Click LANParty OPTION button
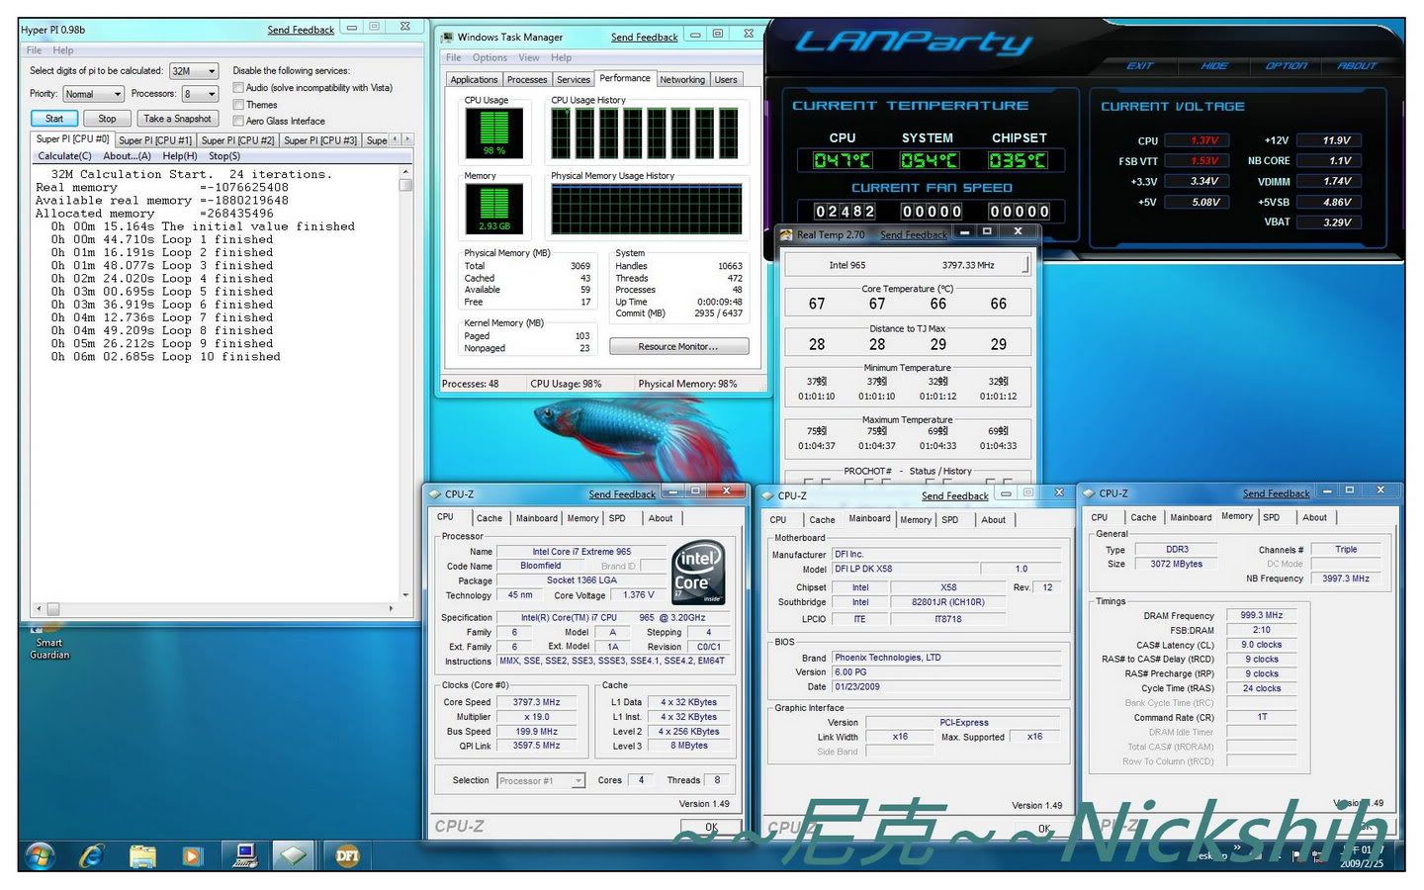 1286,65
